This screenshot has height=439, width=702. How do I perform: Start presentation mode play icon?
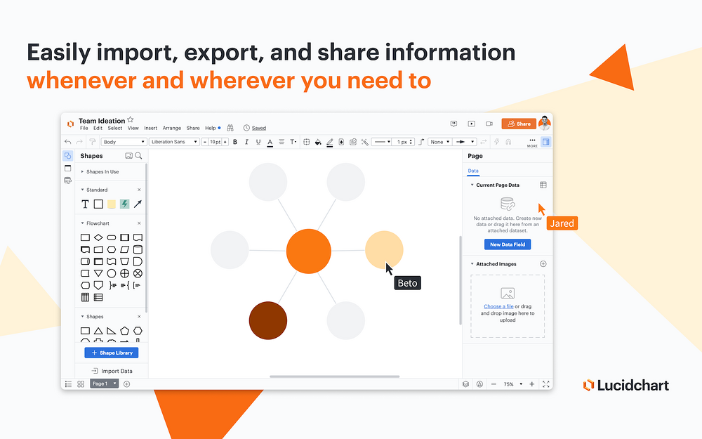point(472,124)
